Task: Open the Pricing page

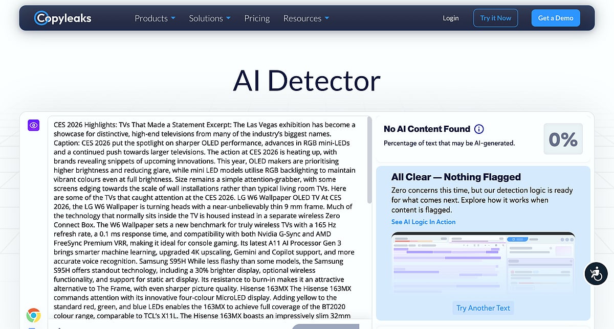Action: [257, 18]
